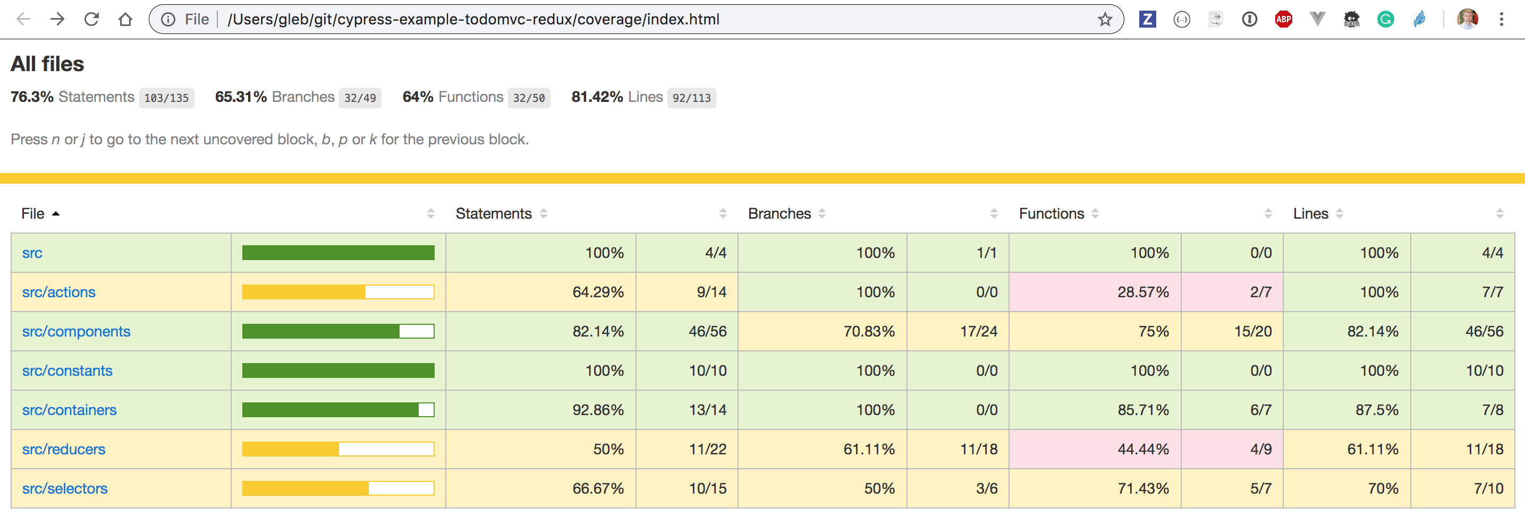This screenshot has height=517, width=1525.
Task: Open the src/components folder report
Action: [x=76, y=331]
